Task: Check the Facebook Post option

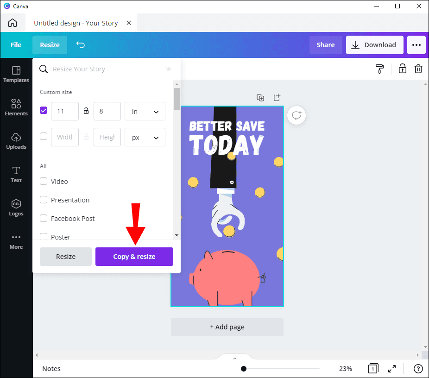Action: [x=44, y=218]
